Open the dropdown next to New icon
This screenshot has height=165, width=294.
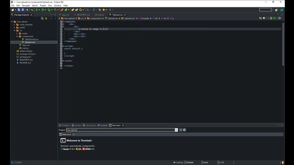(x=15, y=10)
